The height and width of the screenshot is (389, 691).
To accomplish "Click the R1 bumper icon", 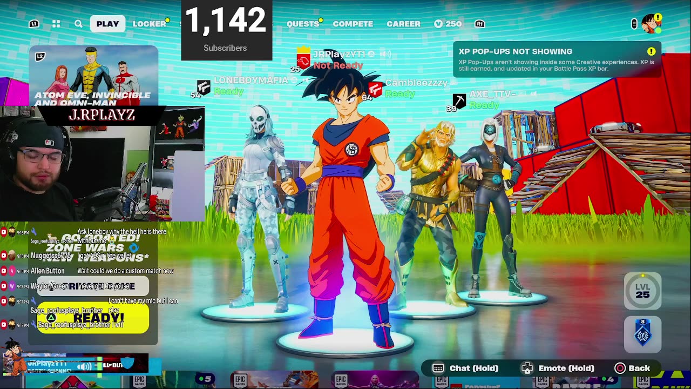I will (479, 24).
